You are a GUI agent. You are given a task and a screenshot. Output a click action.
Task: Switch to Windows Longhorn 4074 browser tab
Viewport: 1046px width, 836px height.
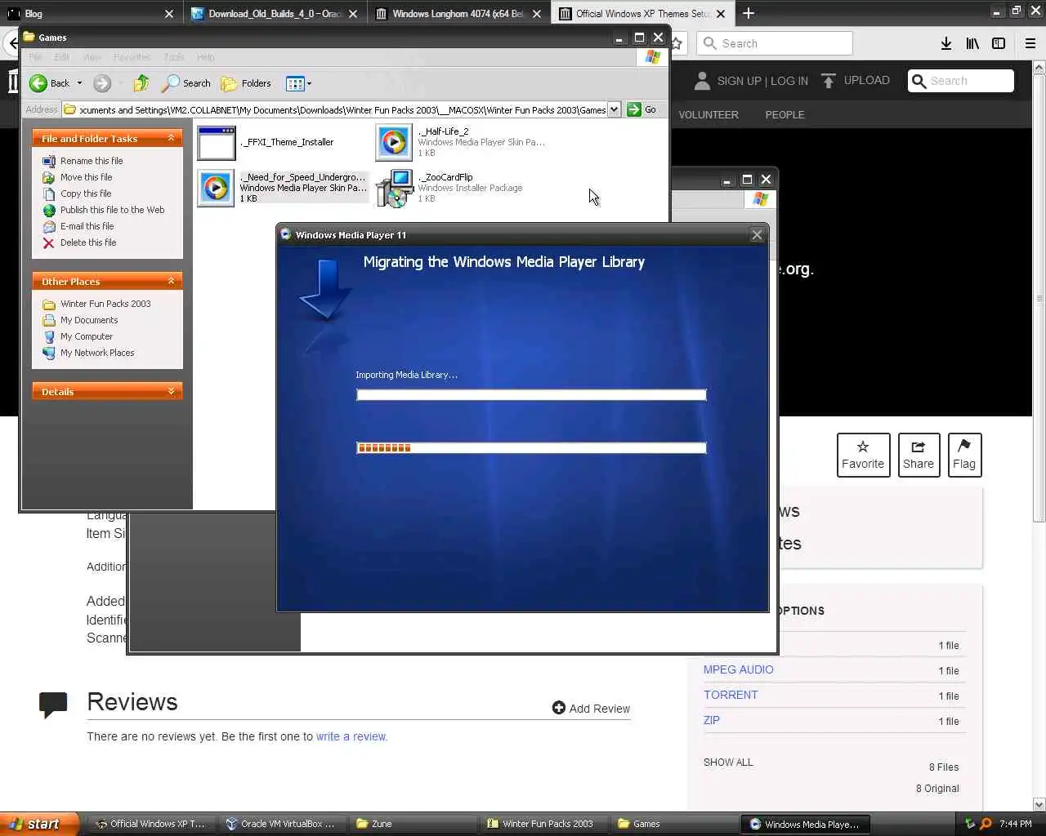pyautogui.click(x=459, y=13)
